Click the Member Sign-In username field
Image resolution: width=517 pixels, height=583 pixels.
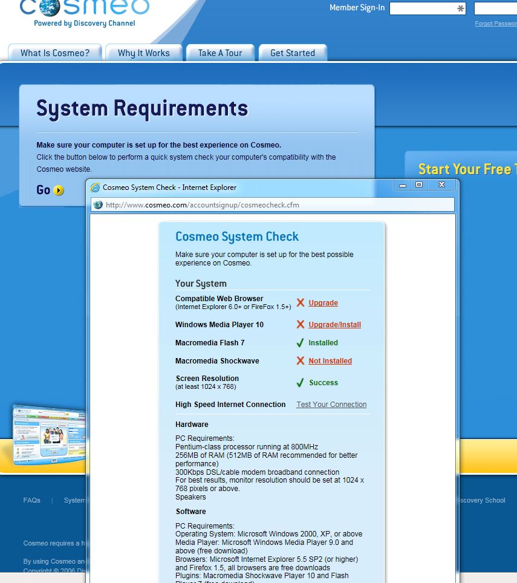[428, 8]
